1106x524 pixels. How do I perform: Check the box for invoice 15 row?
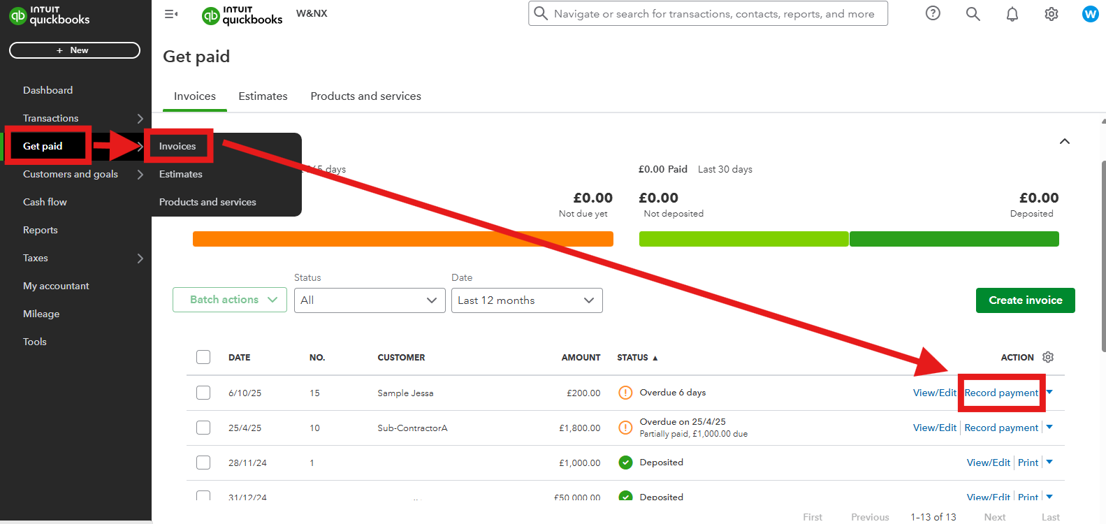pyautogui.click(x=203, y=393)
